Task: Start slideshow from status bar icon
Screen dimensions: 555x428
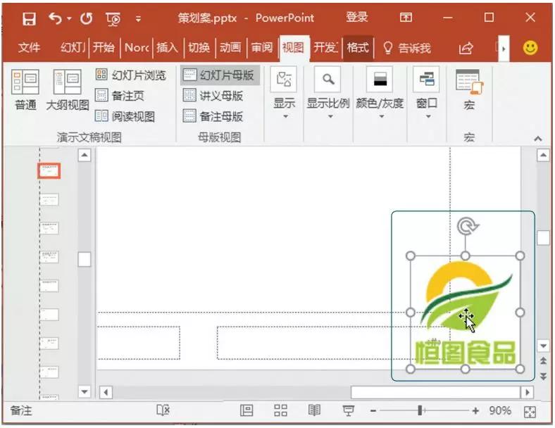Action: 348,410
